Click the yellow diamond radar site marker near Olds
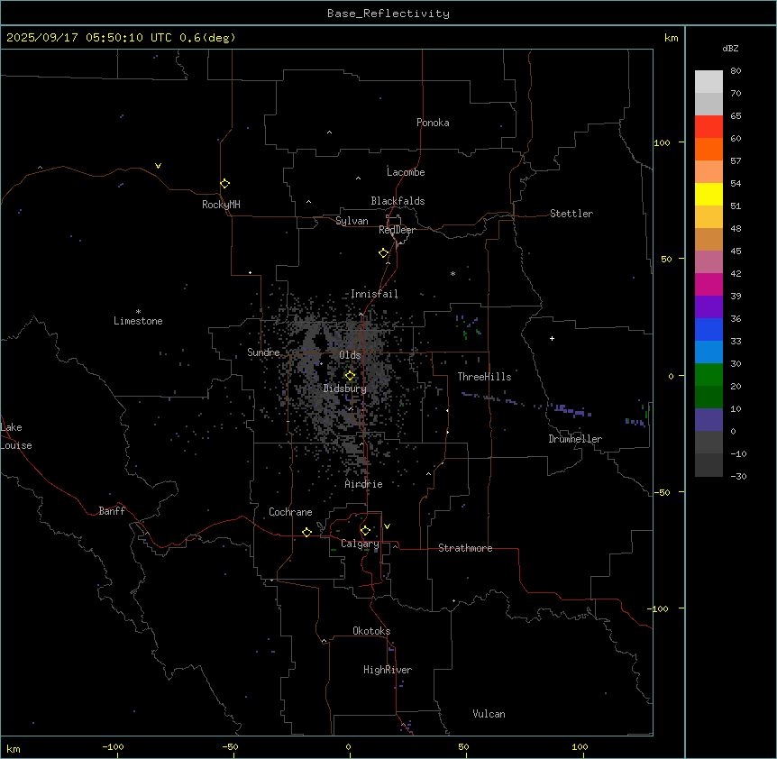 pyautogui.click(x=351, y=375)
